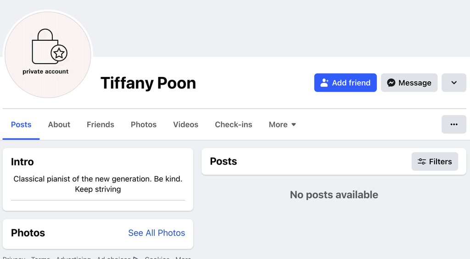Follow the See All Photos link
The image size is (470, 259).
tap(157, 233)
